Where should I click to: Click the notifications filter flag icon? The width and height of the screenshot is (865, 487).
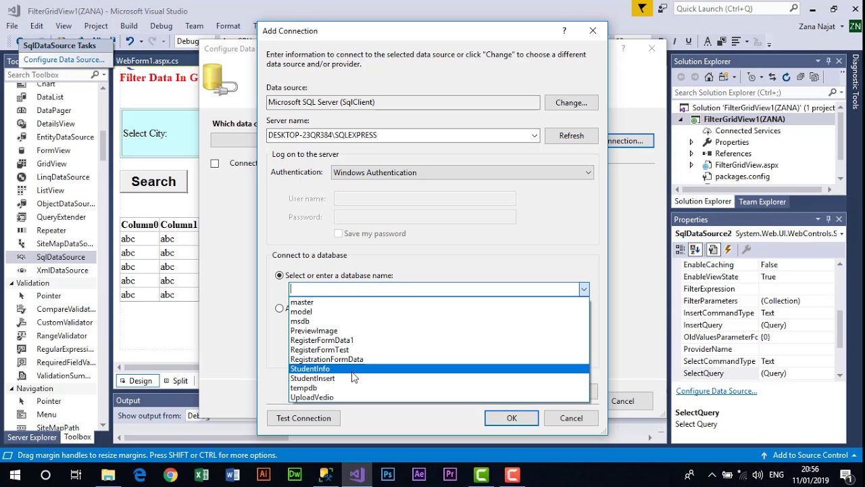642,9
